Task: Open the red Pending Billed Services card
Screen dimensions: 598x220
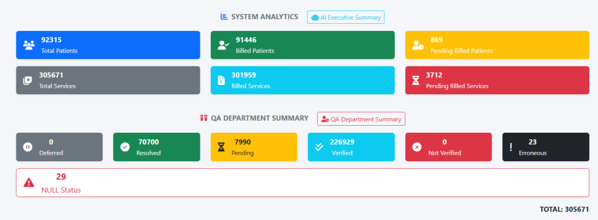Action: tap(498, 80)
